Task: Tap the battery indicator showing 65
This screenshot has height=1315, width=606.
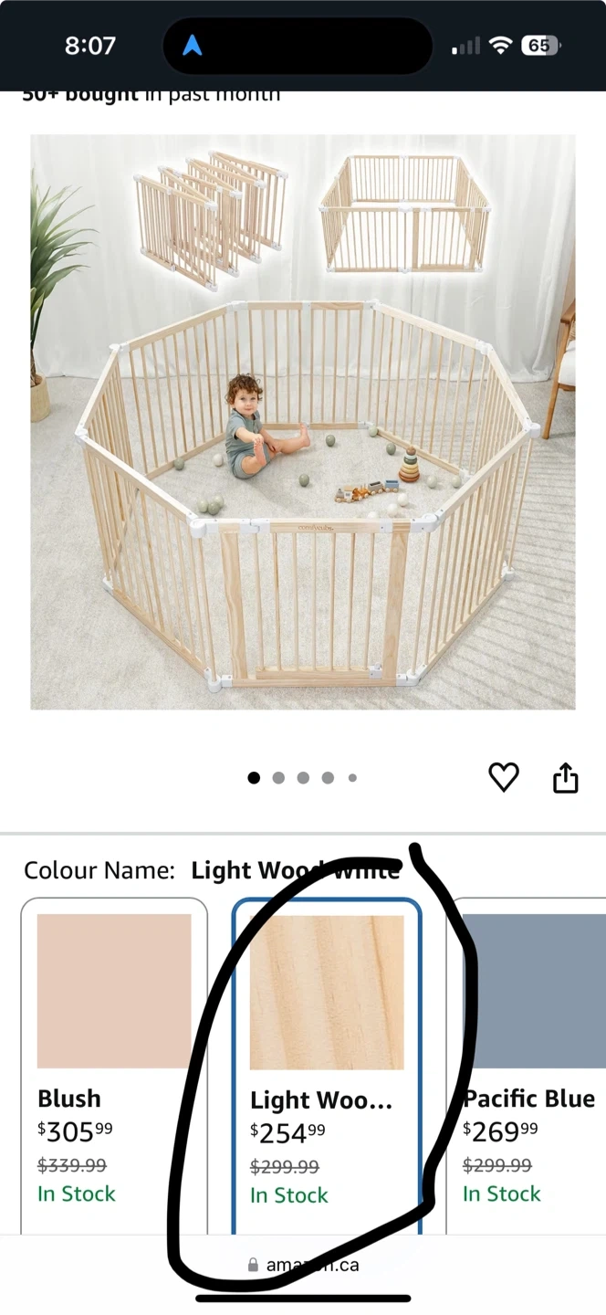Action: (540, 46)
